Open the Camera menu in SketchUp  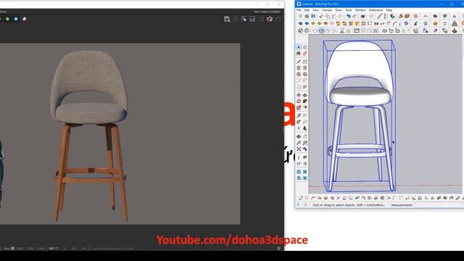(x=327, y=10)
